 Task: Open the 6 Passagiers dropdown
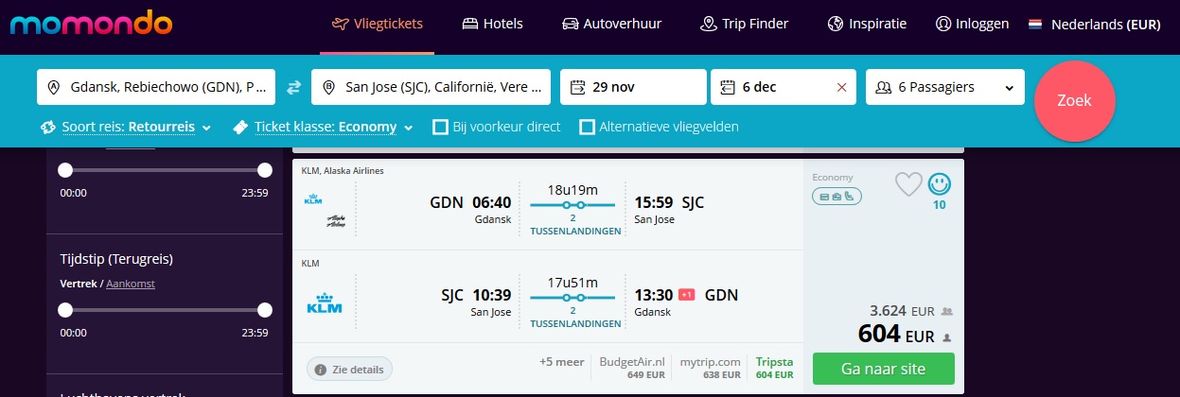pos(945,87)
